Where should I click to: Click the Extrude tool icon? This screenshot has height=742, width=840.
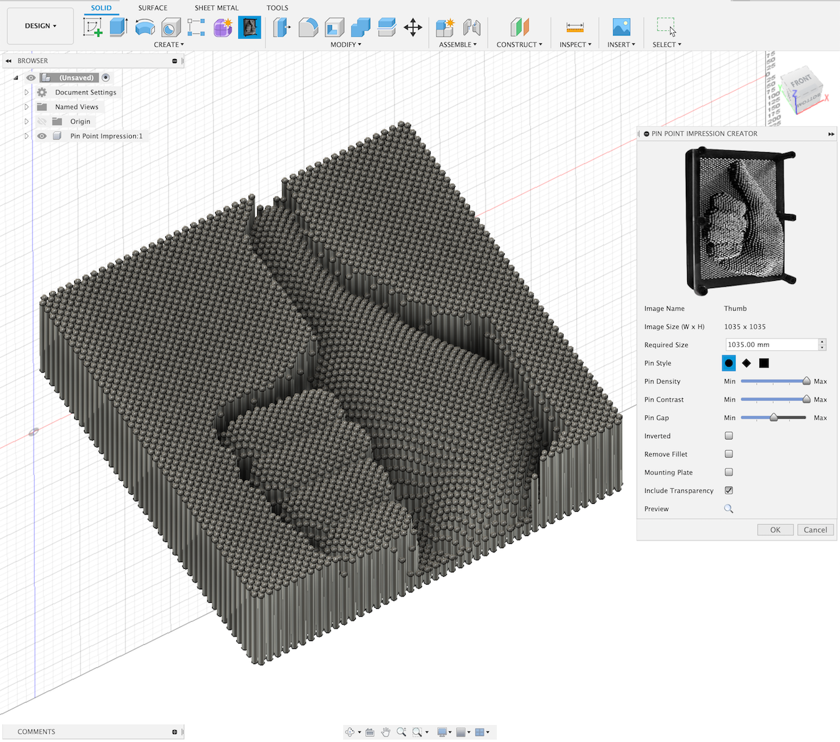(118, 27)
